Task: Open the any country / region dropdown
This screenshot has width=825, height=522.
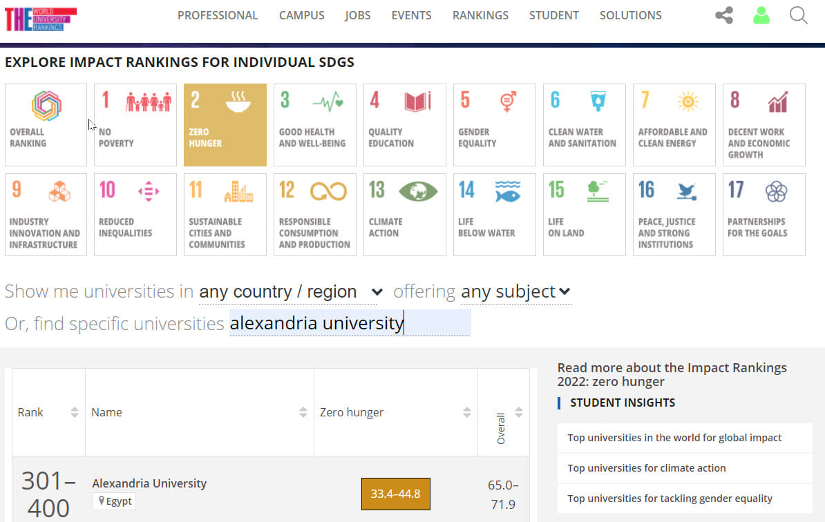Action: [x=290, y=292]
